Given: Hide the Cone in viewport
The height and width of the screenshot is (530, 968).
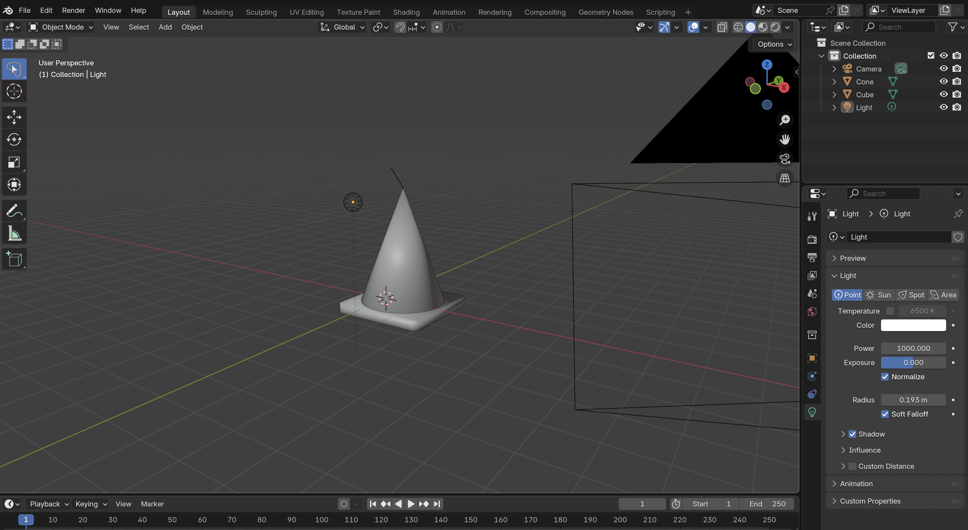Looking at the screenshot, I should (943, 81).
